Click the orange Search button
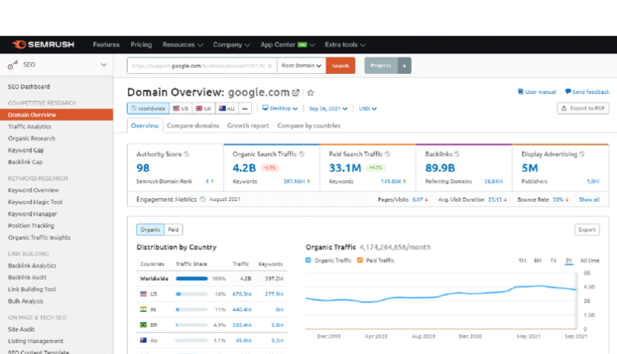This screenshot has height=354, width=617. coord(340,65)
